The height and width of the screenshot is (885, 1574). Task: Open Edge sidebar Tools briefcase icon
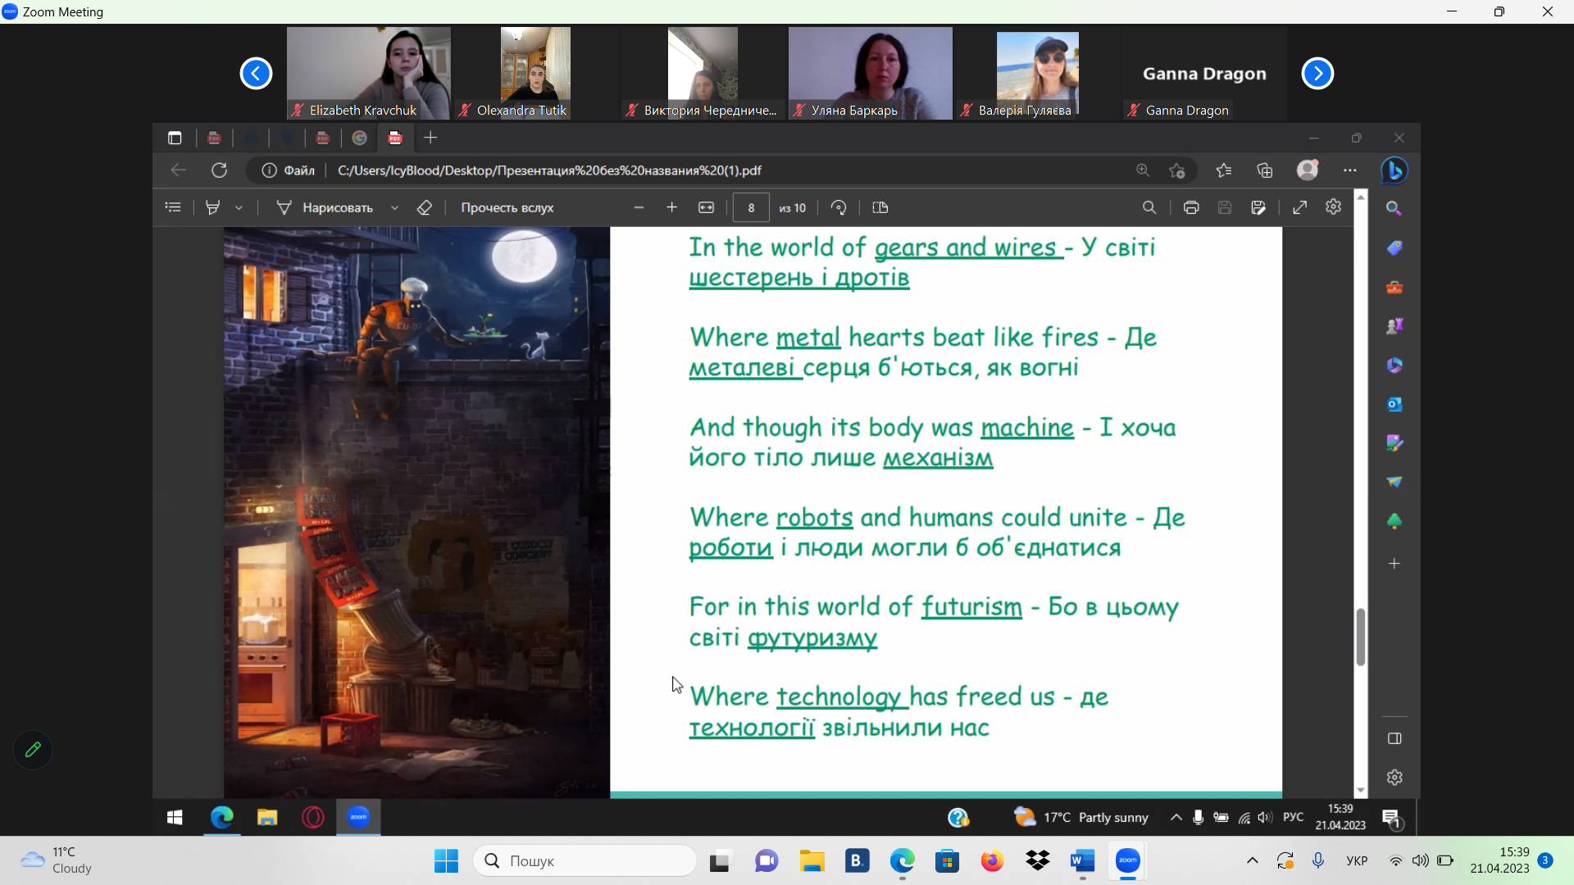click(1394, 287)
